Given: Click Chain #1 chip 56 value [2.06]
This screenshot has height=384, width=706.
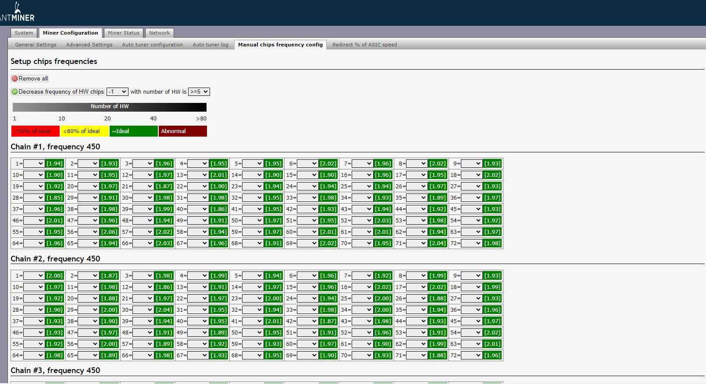Looking at the screenshot, I should tap(109, 232).
